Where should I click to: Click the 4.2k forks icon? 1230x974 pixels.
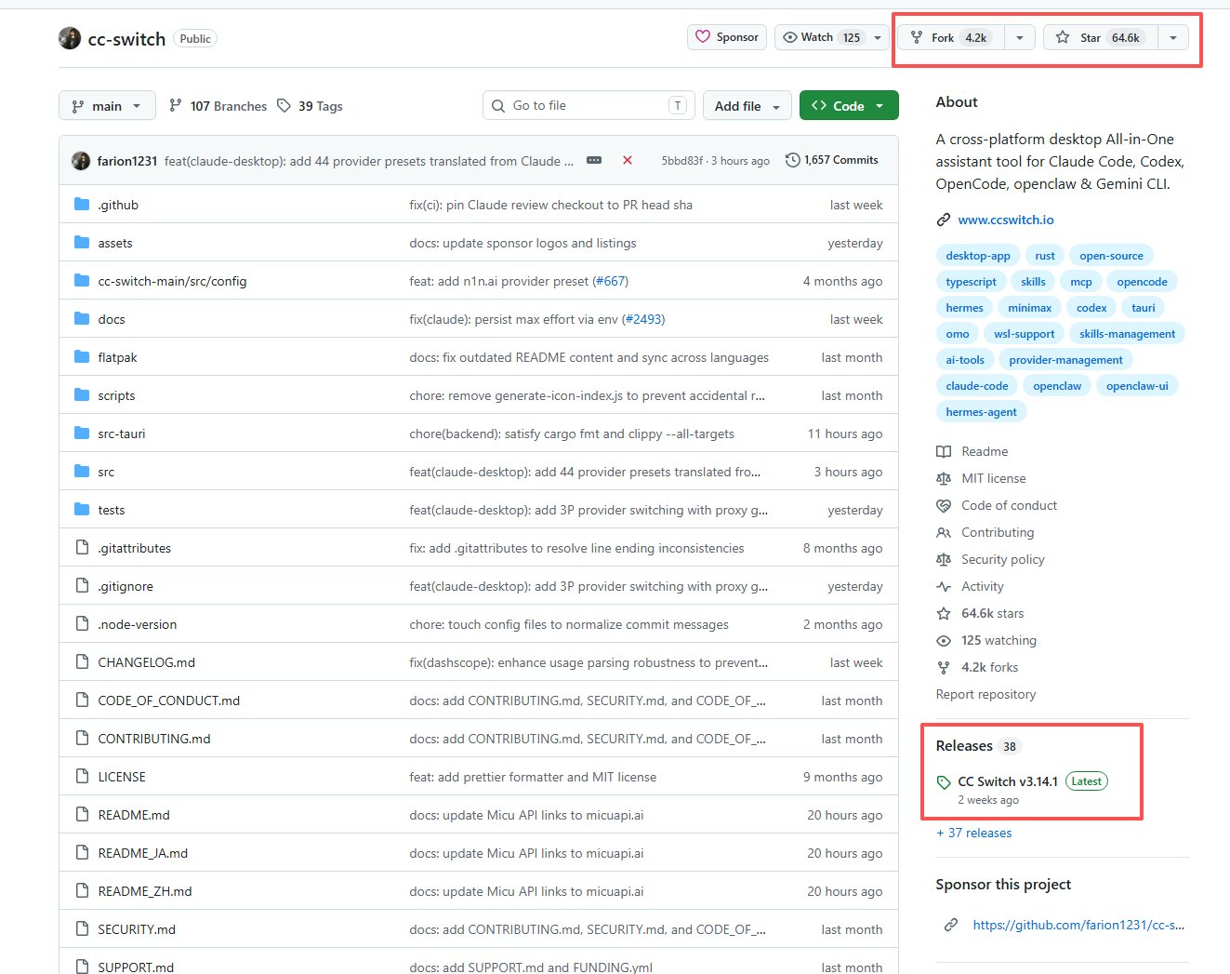(x=944, y=667)
